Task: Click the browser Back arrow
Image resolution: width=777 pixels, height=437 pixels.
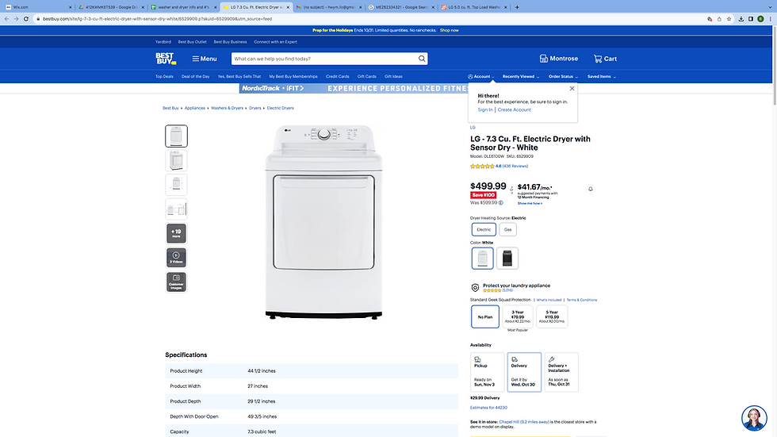Action: pos(6,19)
